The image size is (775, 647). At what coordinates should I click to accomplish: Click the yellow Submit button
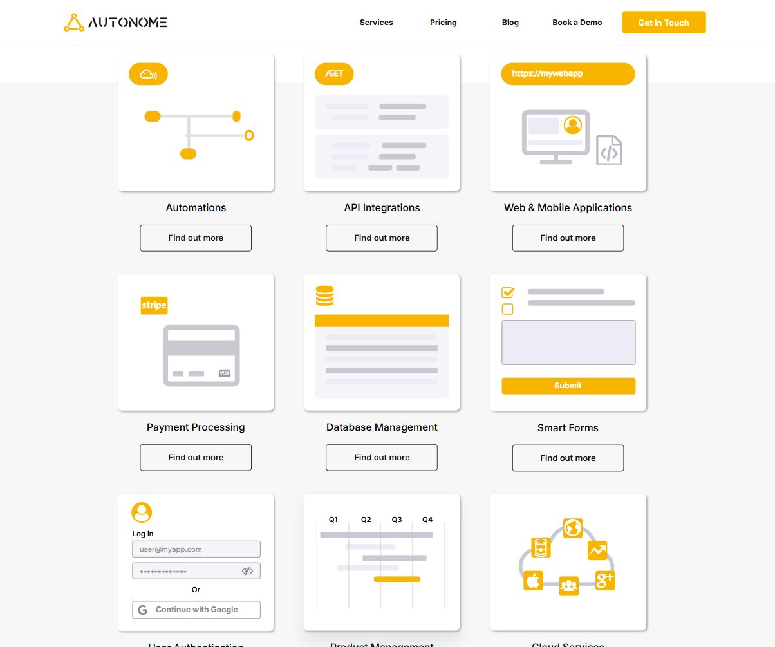coord(568,386)
